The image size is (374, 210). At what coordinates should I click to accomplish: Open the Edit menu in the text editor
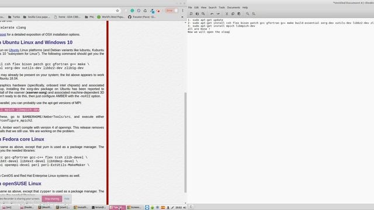click(196, 8)
